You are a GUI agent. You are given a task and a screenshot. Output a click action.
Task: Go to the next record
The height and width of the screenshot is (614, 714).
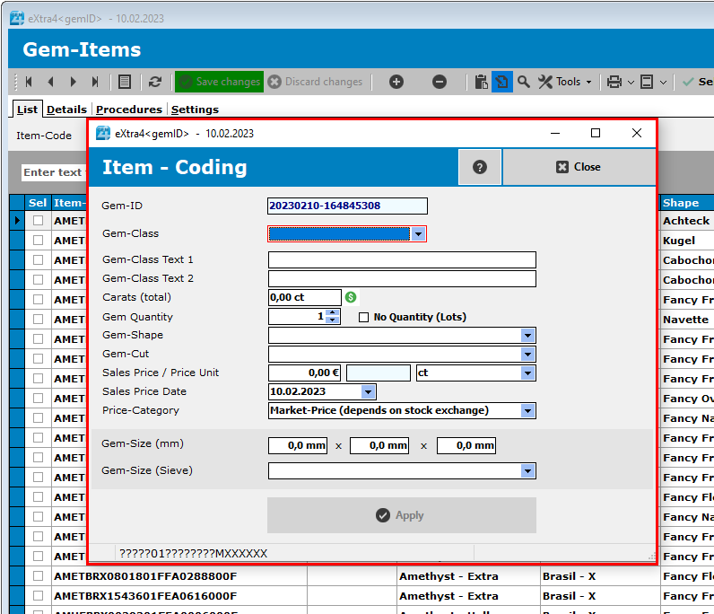tap(74, 82)
